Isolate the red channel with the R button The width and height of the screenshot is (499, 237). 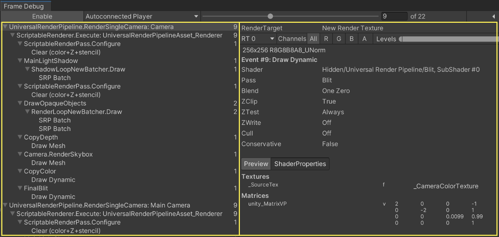pos(326,38)
